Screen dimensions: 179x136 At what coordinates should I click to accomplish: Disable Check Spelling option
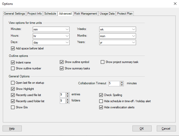click(101, 95)
